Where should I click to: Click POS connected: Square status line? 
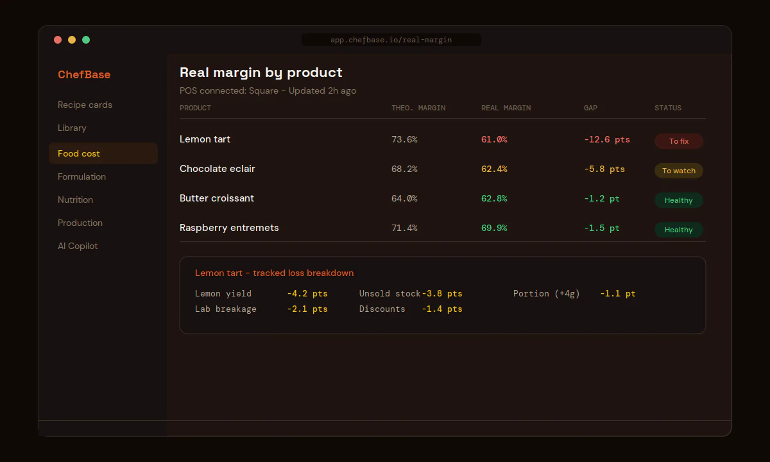pyautogui.click(x=268, y=90)
